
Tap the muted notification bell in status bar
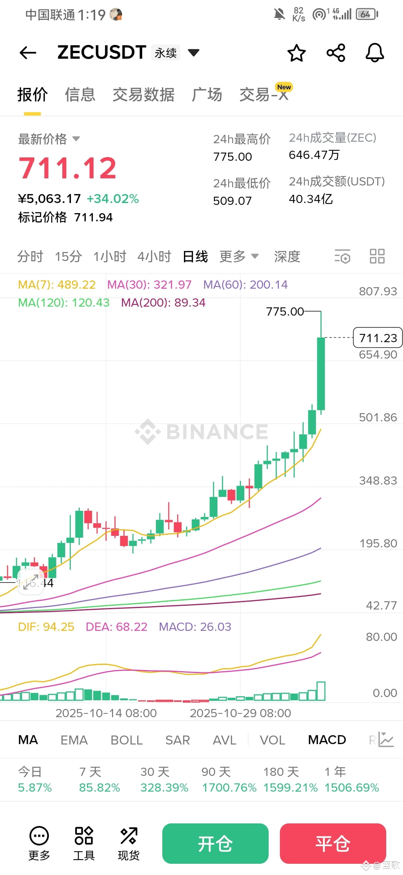point(279,15)
